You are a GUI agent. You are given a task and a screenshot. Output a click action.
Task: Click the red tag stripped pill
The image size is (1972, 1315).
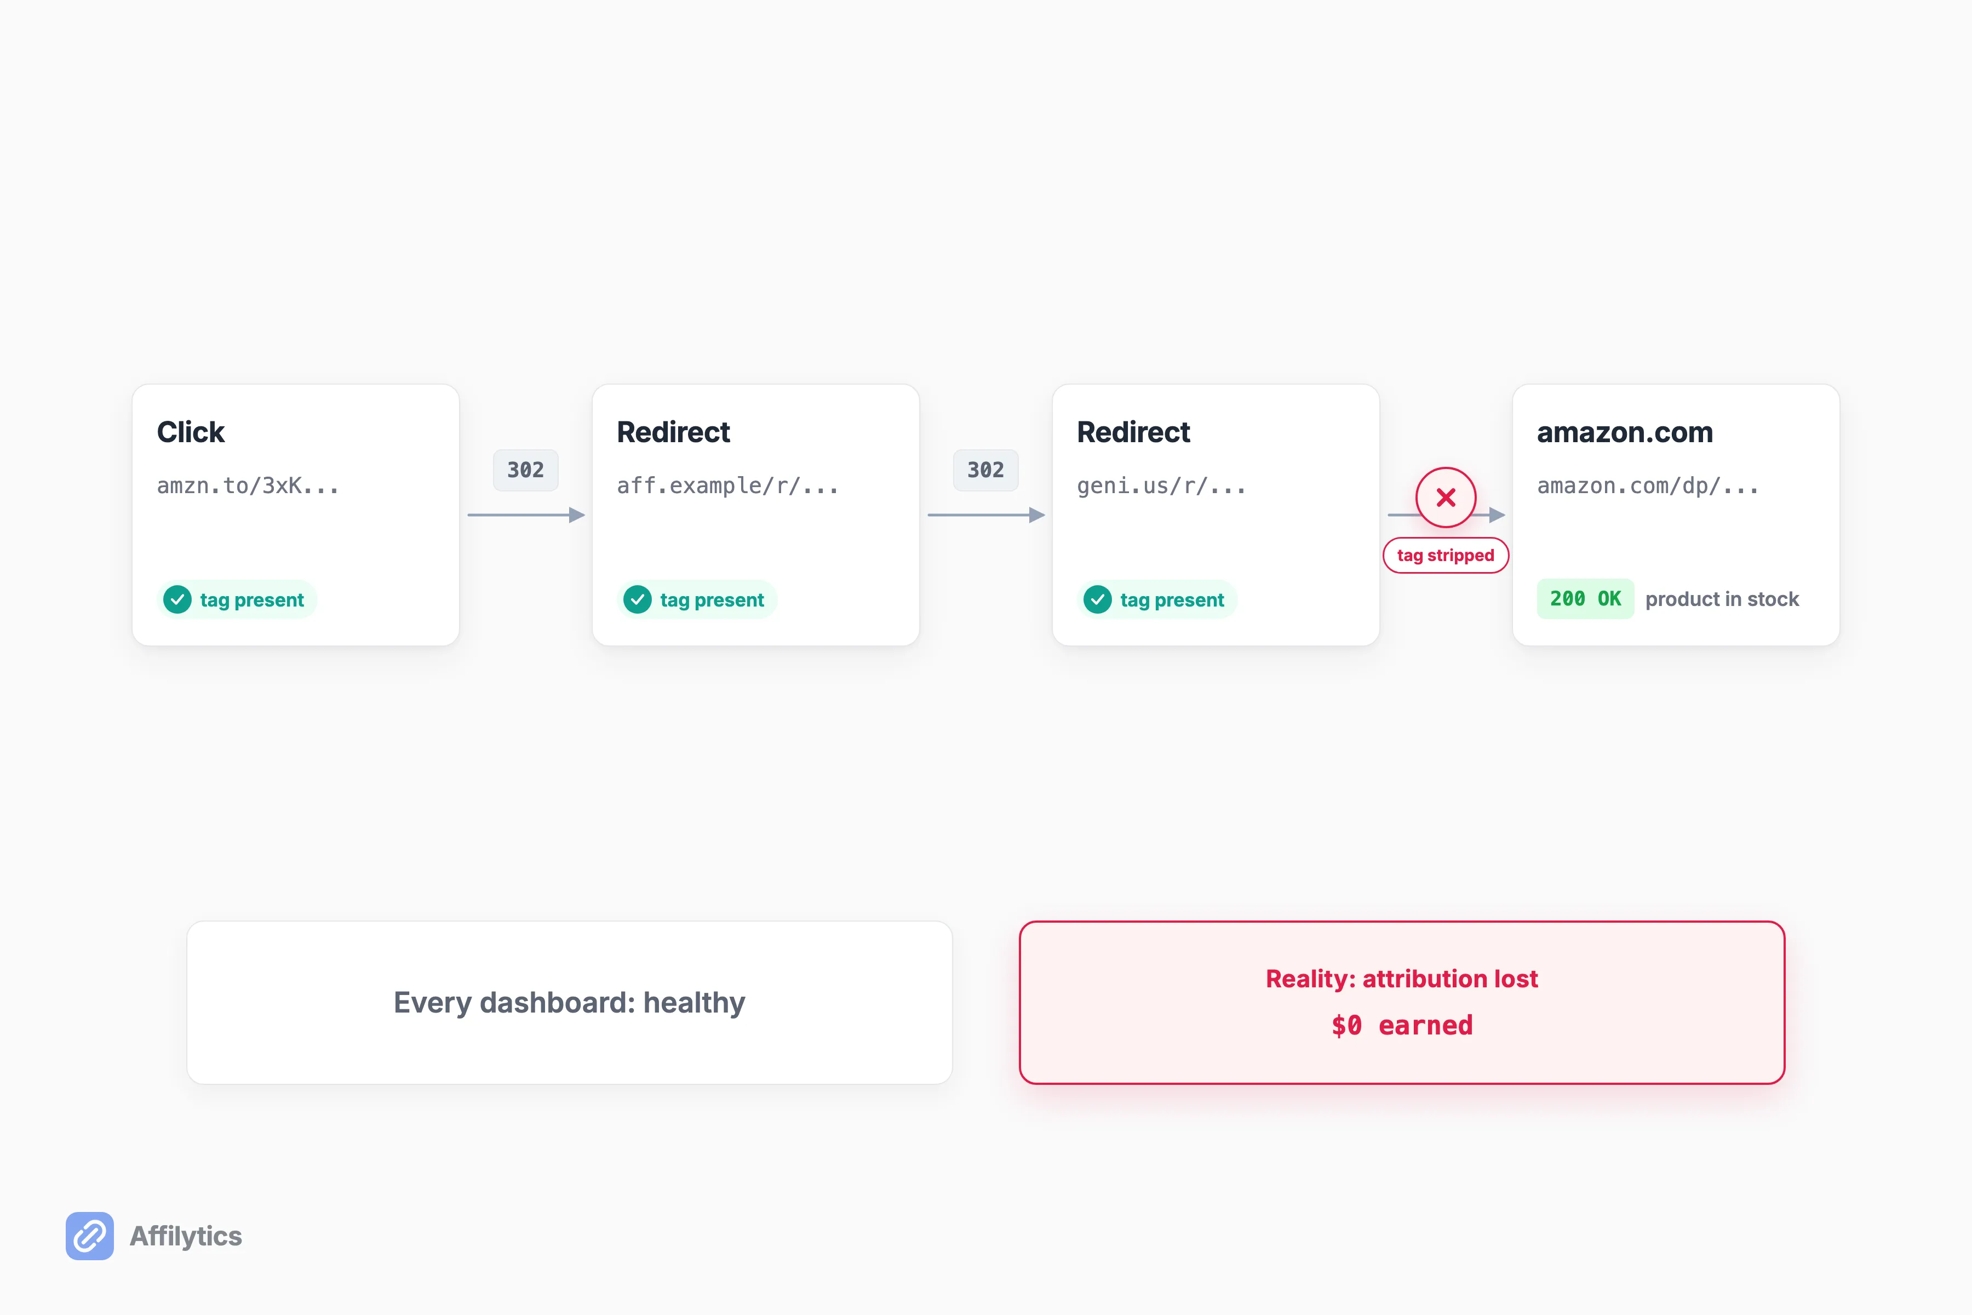click(x=1446, y=555)
